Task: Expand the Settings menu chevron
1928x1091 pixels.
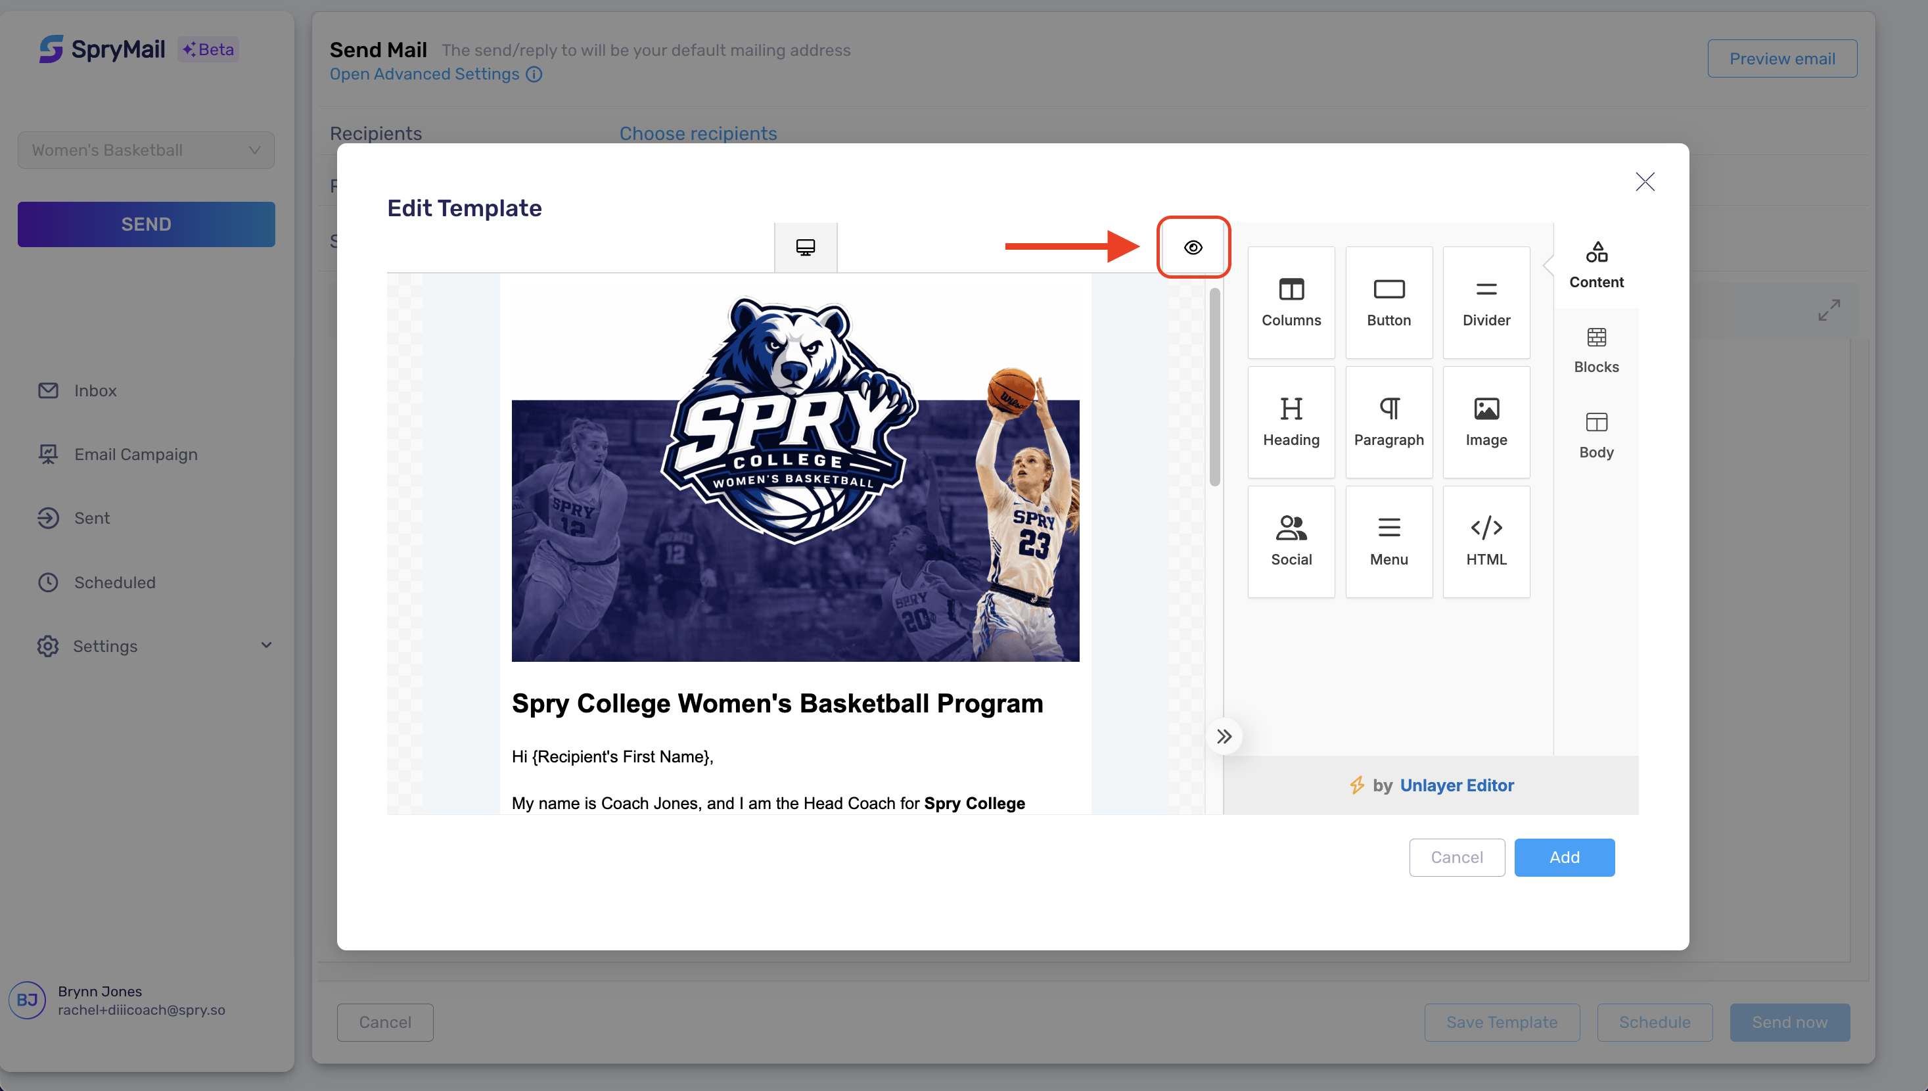Action: coord(266,645)
